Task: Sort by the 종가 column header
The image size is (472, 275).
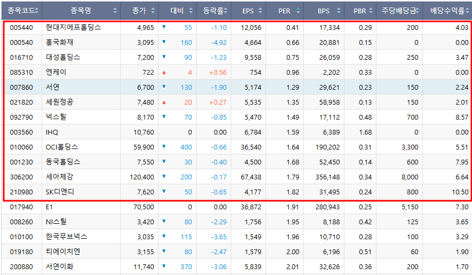Action: [x=139, y=11]
